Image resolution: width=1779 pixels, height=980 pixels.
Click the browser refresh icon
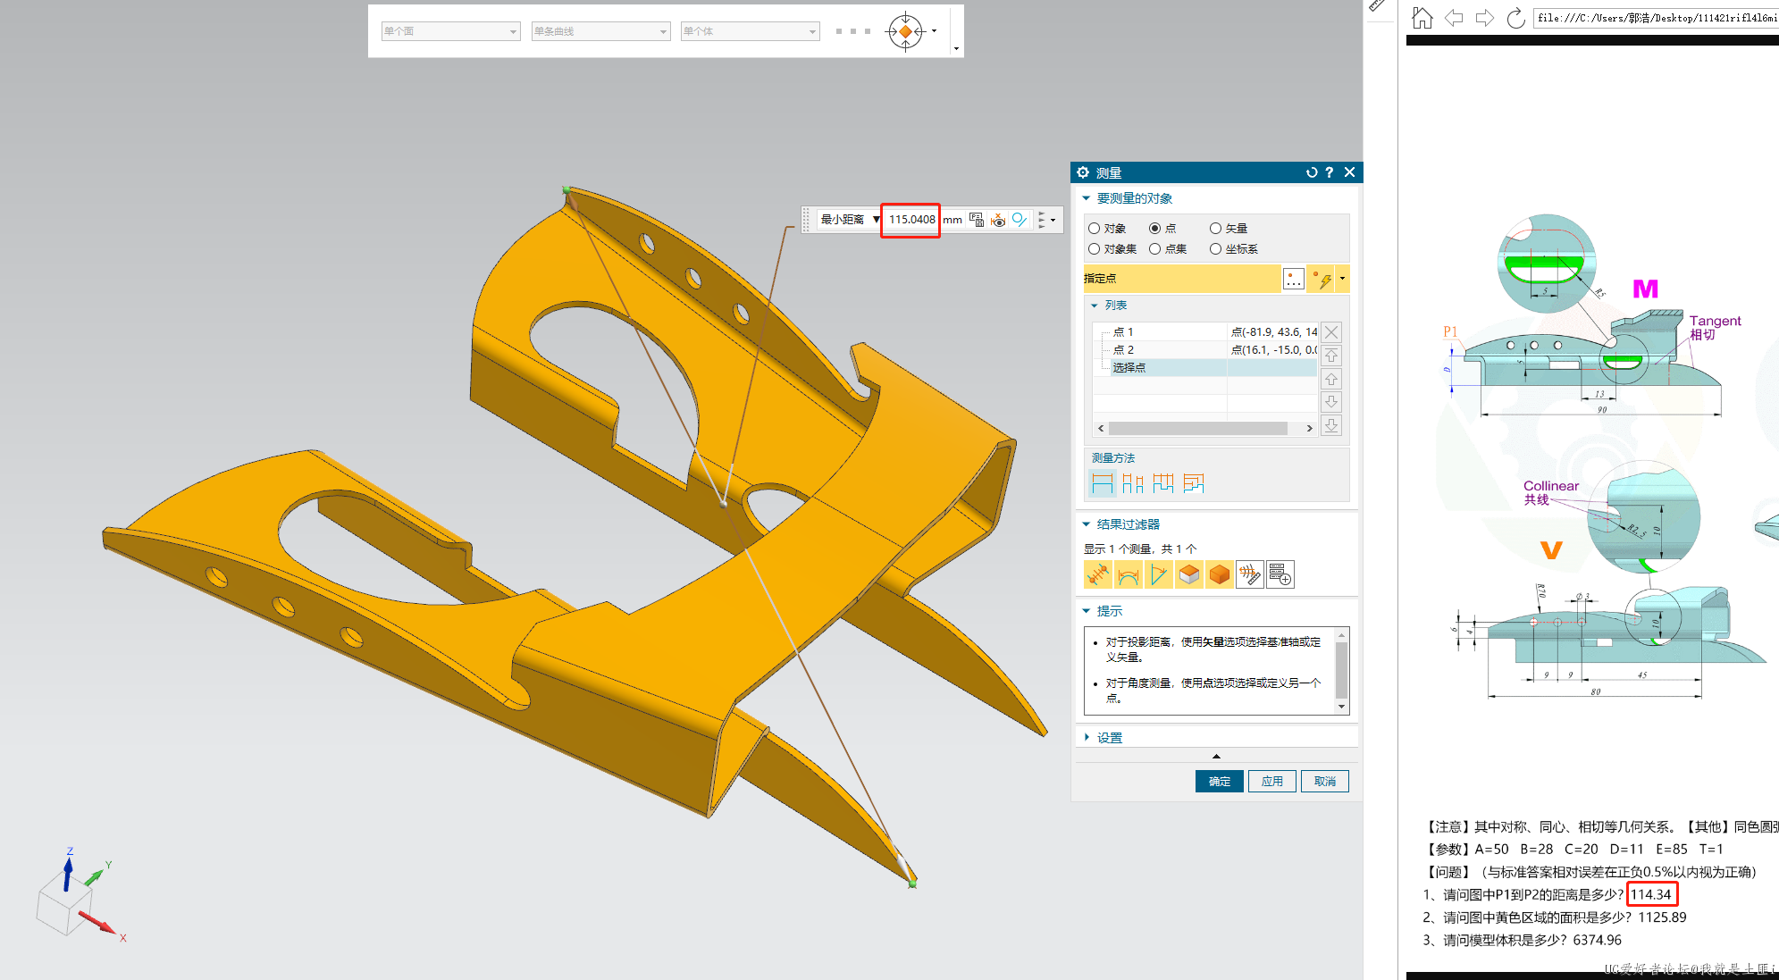1515,18
